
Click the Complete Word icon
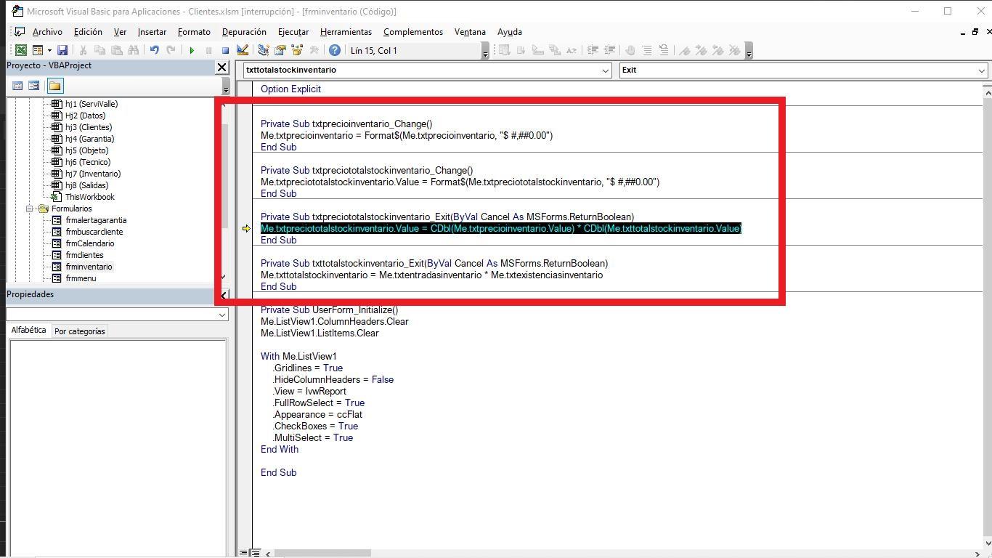[x=572, y=50]
